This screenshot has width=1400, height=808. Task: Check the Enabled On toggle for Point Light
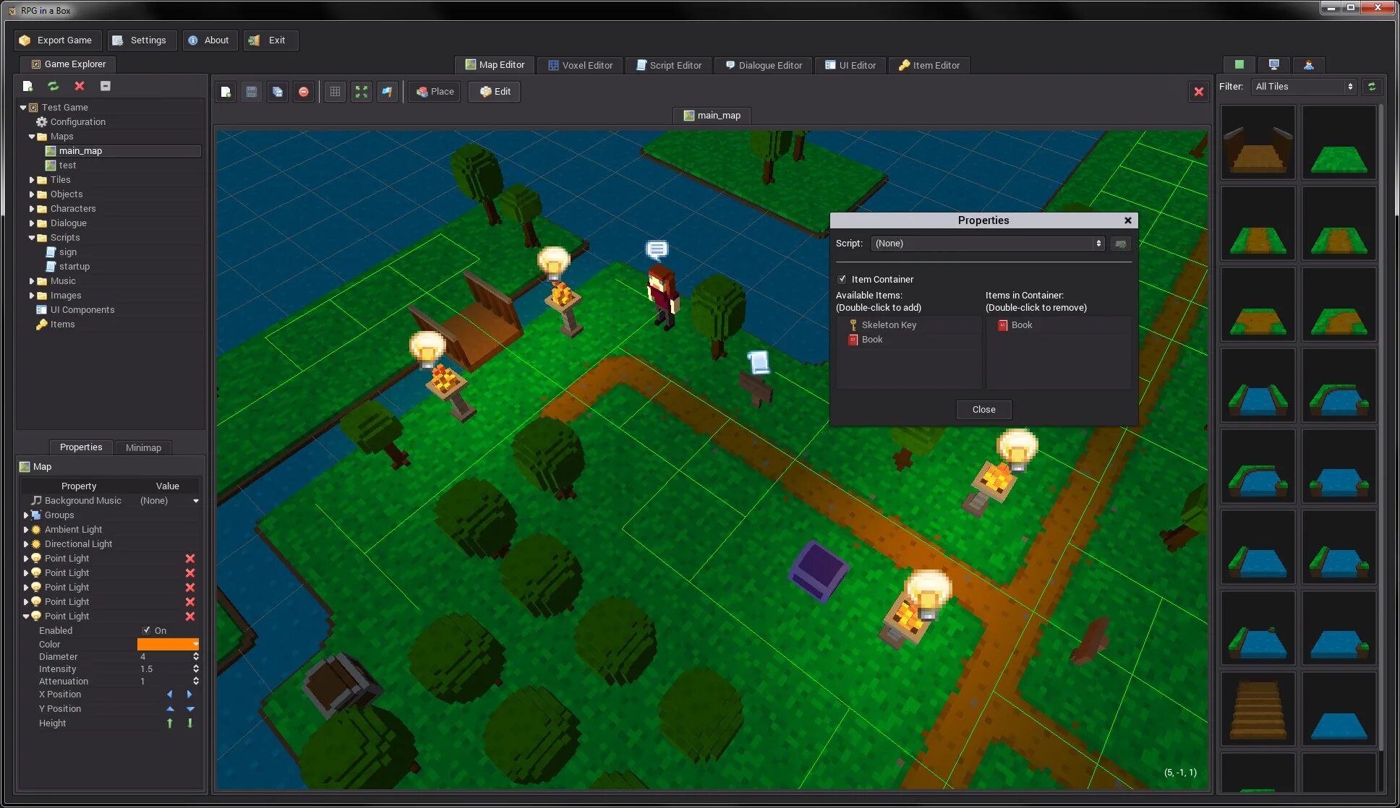point(146,630)
